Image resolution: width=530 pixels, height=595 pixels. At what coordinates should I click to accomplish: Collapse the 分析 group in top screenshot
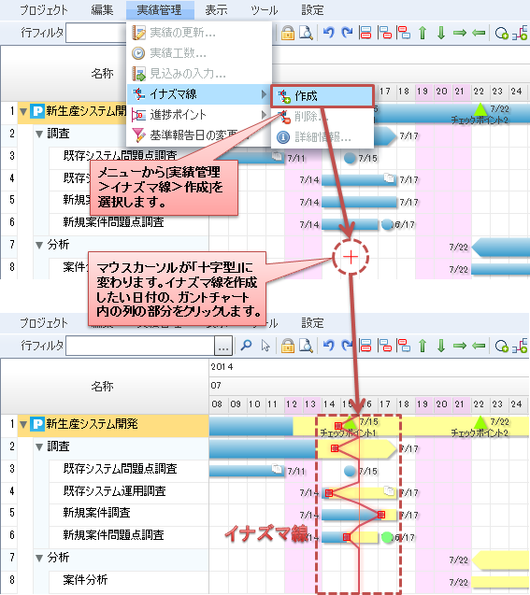pyautogui.click(x=38, y=245)
